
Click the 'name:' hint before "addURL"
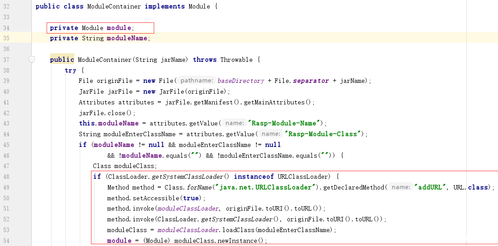pyautogui.click(x=401, y=187)
